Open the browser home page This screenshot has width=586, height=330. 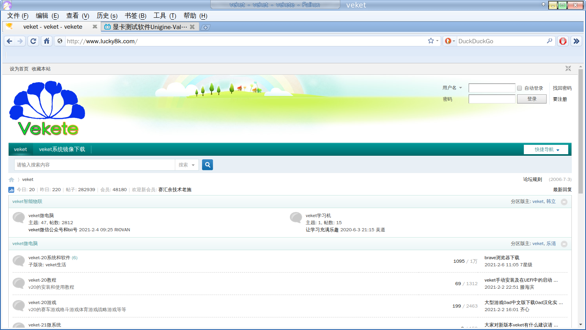click(46, 41)
